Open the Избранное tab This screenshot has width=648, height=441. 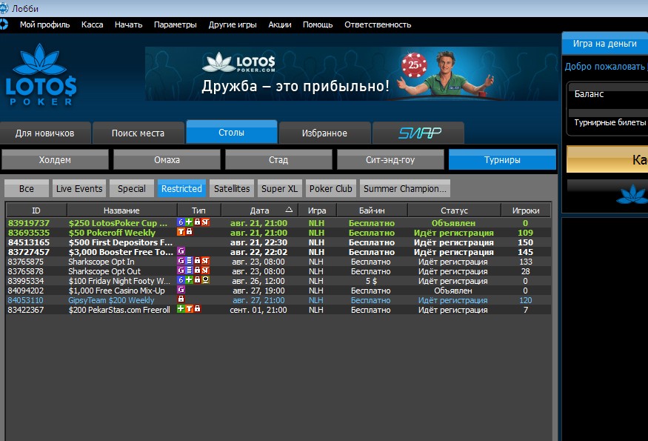click(324, 133)
